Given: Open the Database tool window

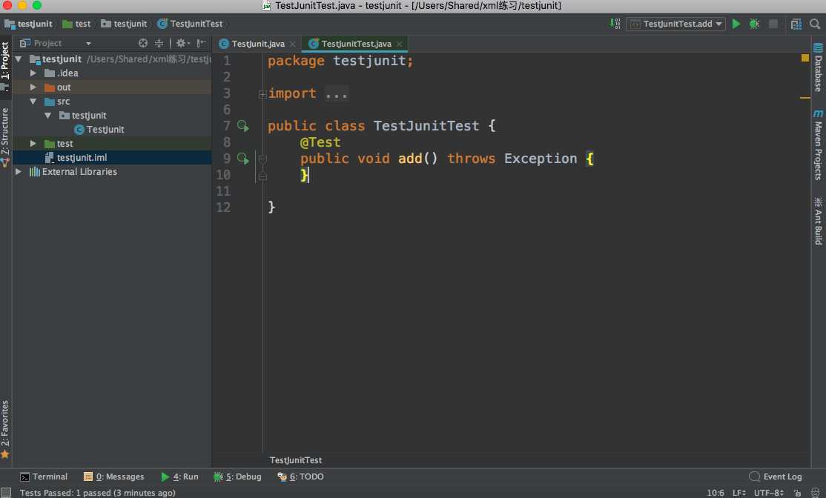Looking at the screenshot, I should click(x=818, y=68).
